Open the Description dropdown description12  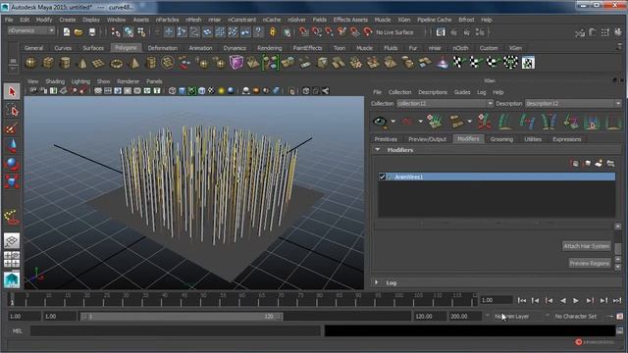573,103
